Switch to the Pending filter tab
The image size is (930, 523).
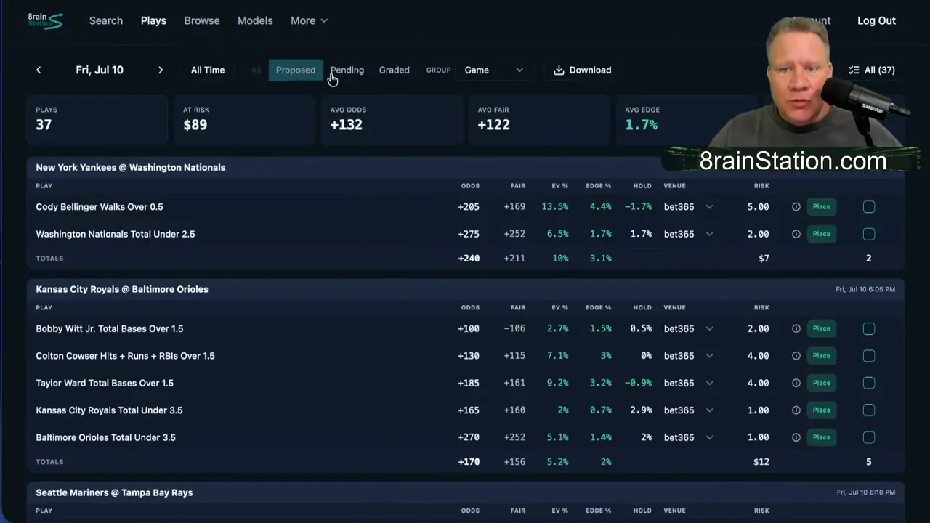click(347, 70)
